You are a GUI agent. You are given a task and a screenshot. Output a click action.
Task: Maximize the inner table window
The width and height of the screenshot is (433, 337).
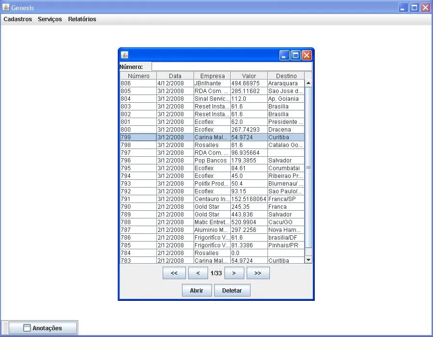[295, 55]
